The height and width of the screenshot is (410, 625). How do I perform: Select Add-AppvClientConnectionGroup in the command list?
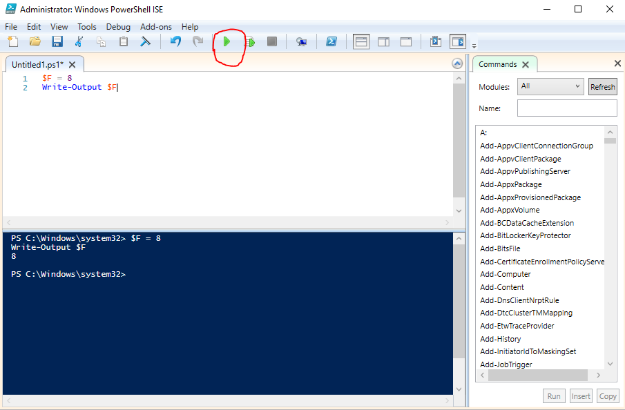coord(537,146)
